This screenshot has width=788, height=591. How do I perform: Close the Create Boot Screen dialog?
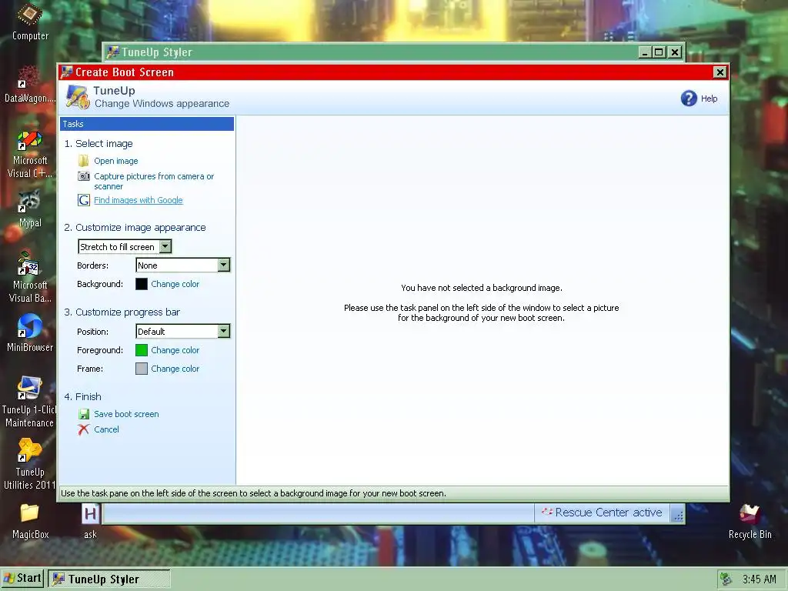coord(720,72)
